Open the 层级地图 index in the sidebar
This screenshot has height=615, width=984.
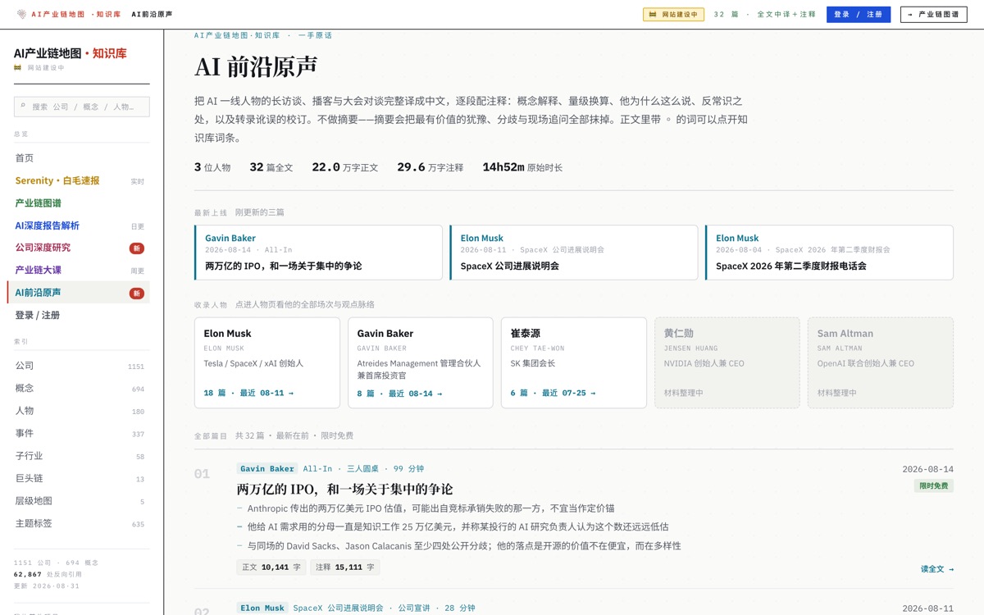point(79,501)
